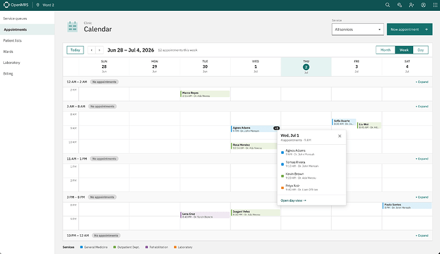
Task: Click the General Medicine legend swatch
Action: tap(82, 247)
